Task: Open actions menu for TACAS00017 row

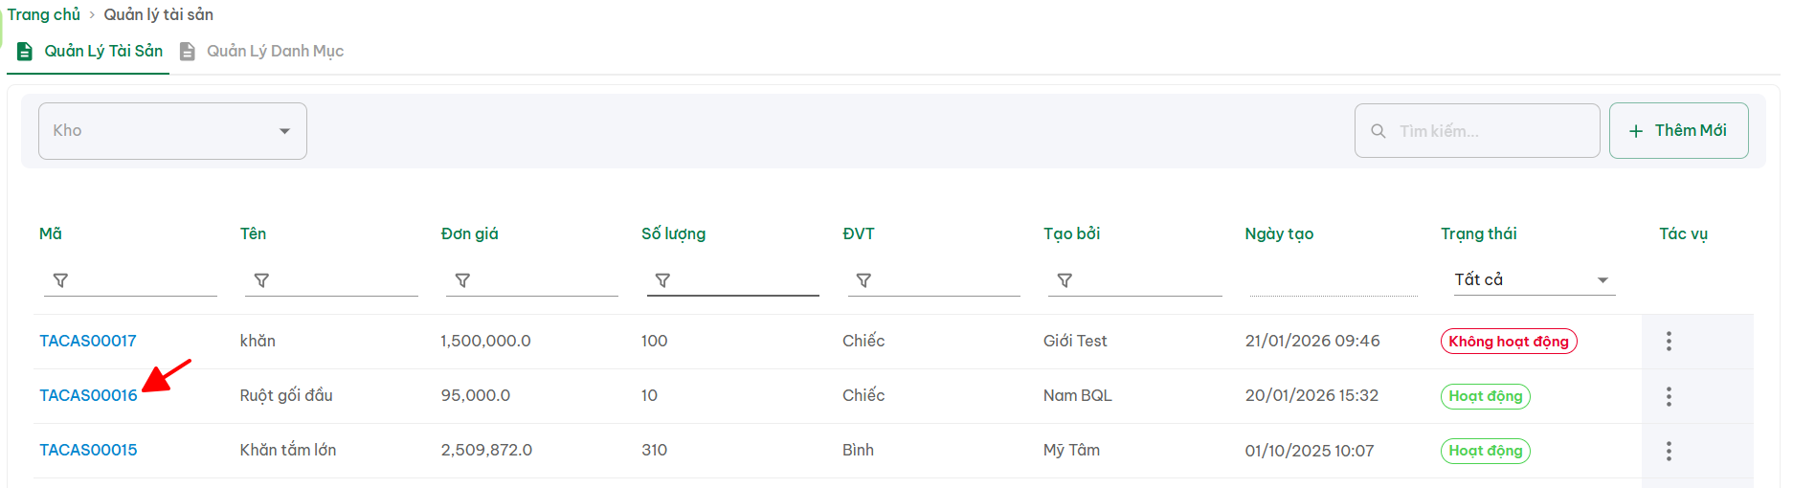Action: [1669, 342]
